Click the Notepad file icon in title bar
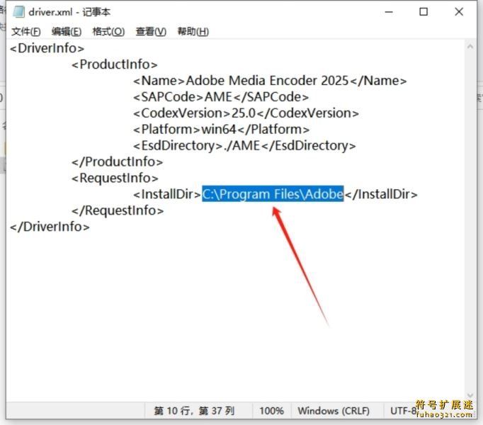The image size is (483, 425). [x=18, y=12]
